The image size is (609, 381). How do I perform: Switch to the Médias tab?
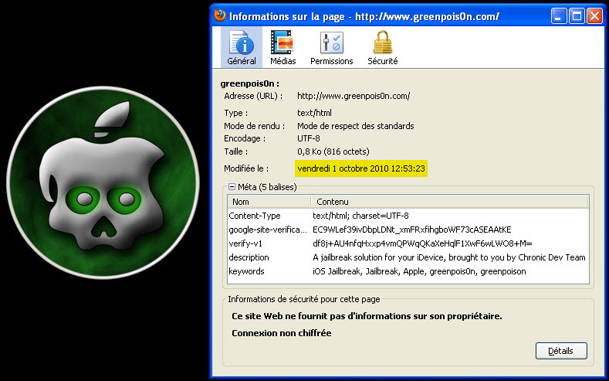click(x=283, y=47)
